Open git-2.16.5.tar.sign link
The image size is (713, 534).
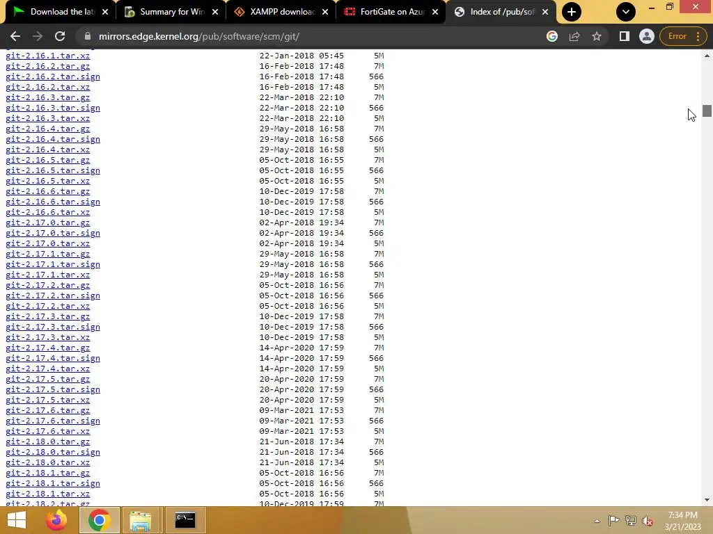click(x=53, y=170)
